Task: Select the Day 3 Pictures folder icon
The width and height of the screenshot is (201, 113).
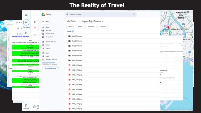Action: coord(70,46)
